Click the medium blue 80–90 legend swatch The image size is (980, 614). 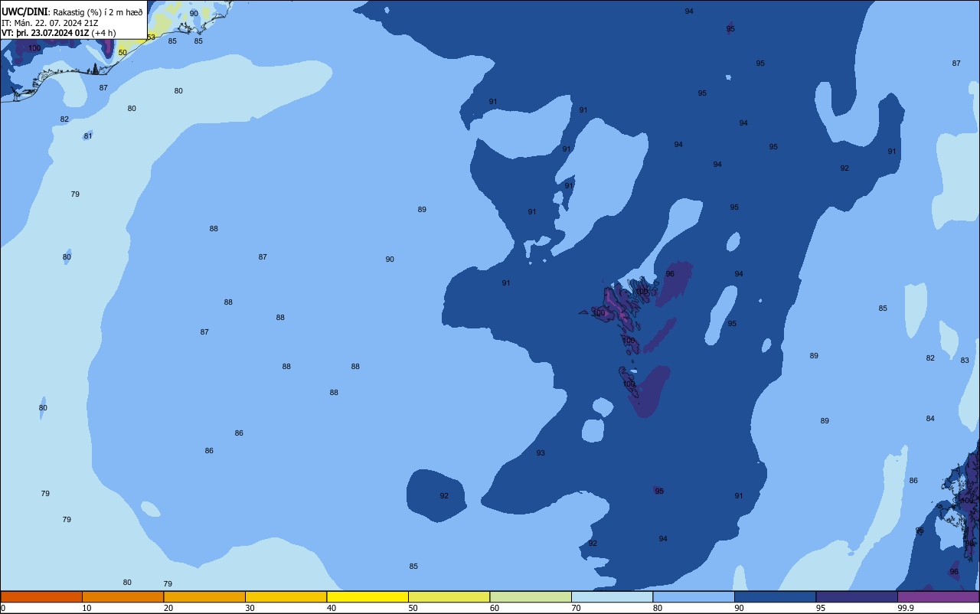[x=694, y=596]
